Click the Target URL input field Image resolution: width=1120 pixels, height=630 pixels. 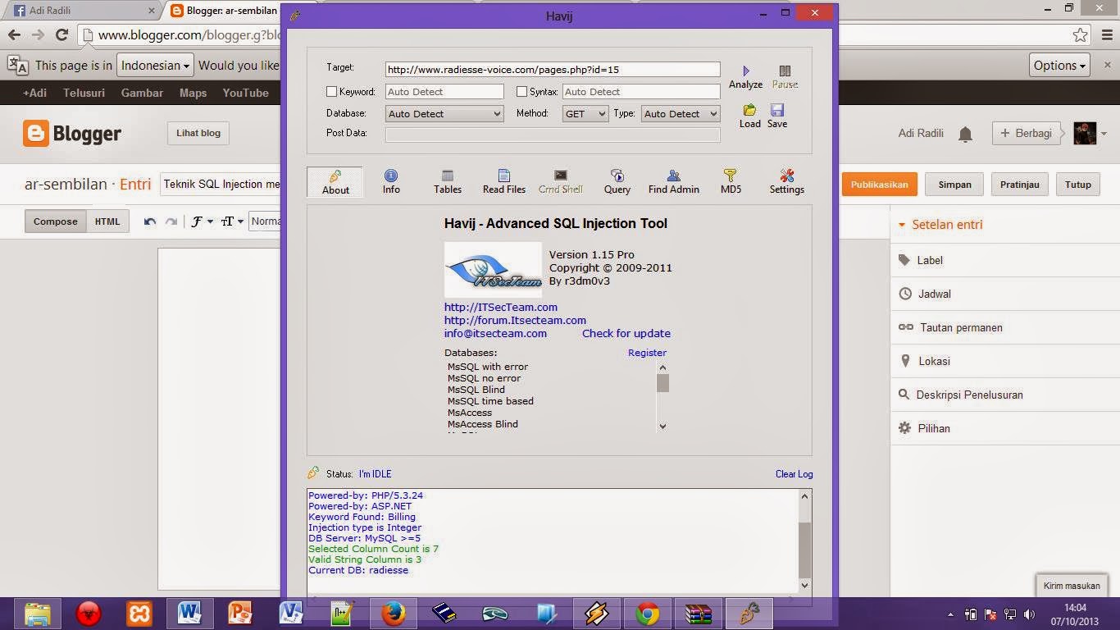pyautogui.click(x=553, y=70)
